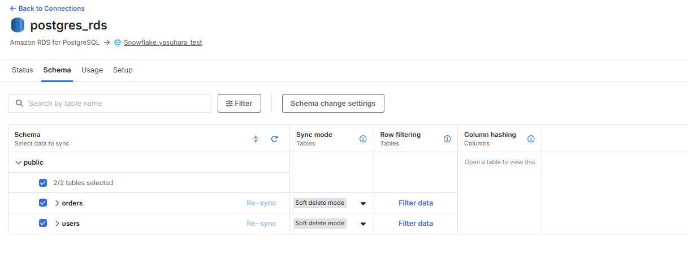Switch to the Status tab
The width and height of the screenshot is (688, 266).
point(23,70)
